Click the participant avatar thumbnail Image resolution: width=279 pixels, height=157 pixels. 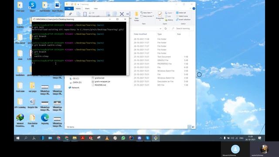[235, 149]
